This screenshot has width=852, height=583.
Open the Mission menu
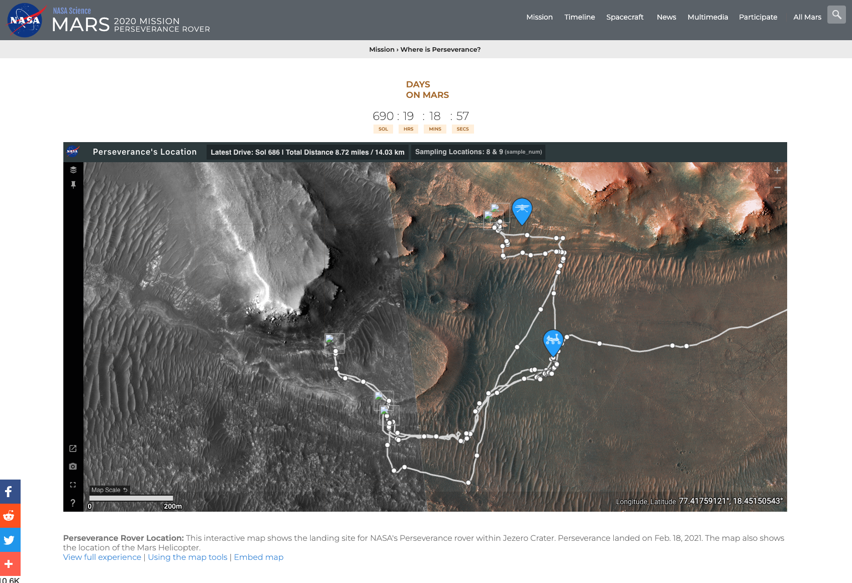pos(539,17)
